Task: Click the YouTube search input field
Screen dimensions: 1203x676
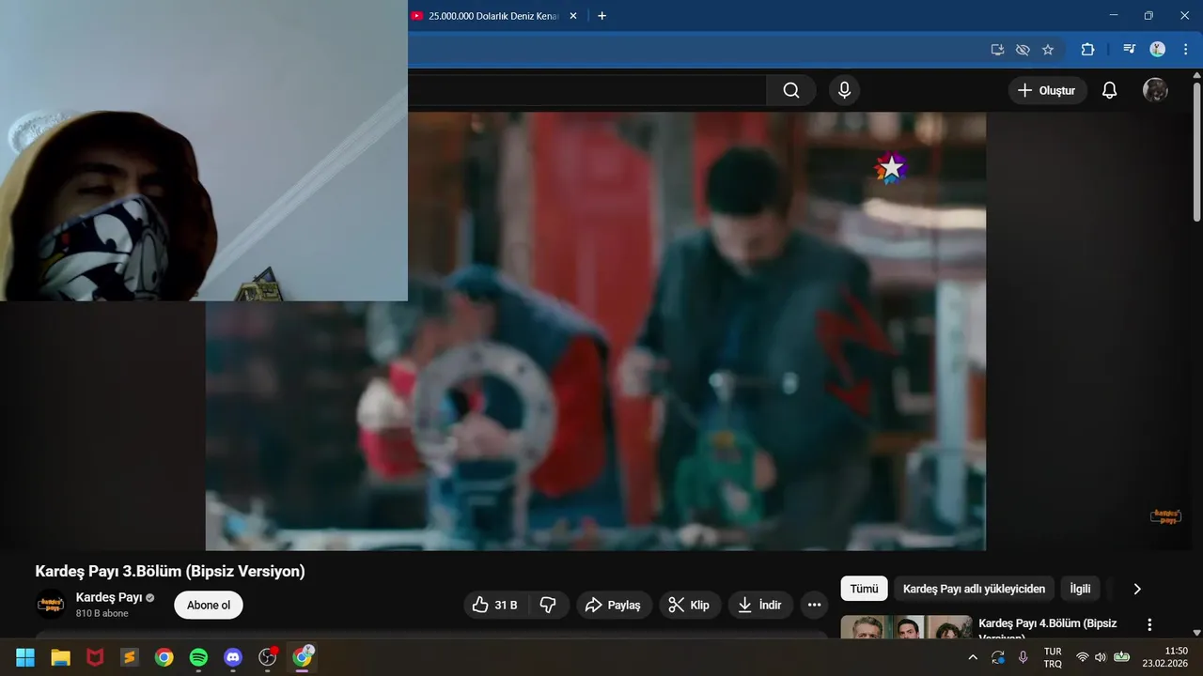Action: [x=587, y=90]
